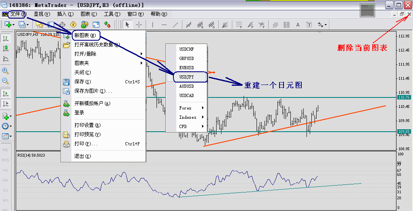Select the vertical line drawing tool

coord(152,25)
